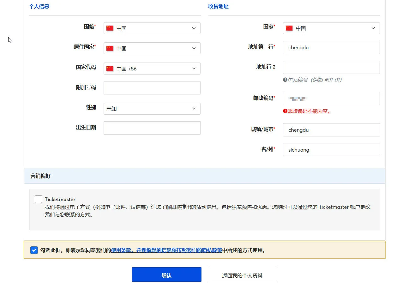Click the gray info icon beside 单元编号 hint
The height and width of the screenshot is (283, 408).
tap(285, 80)
